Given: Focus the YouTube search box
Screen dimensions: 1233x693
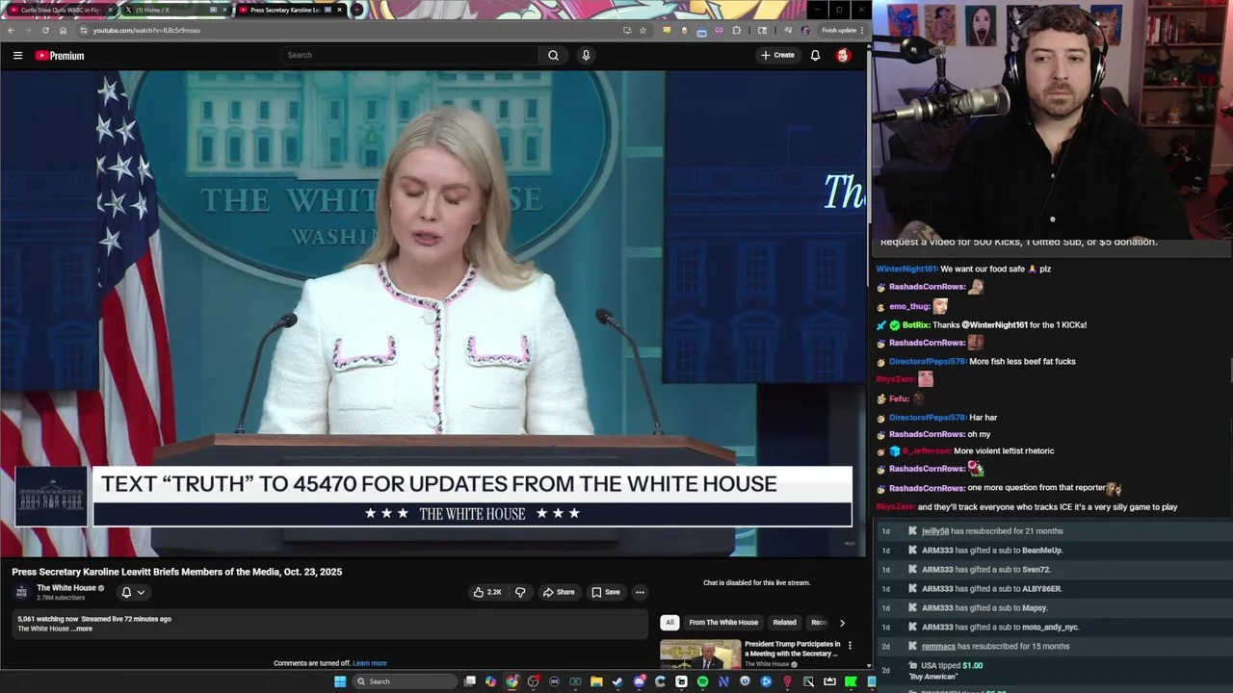Looking at the screenshot, I should (x=409, y=55).
